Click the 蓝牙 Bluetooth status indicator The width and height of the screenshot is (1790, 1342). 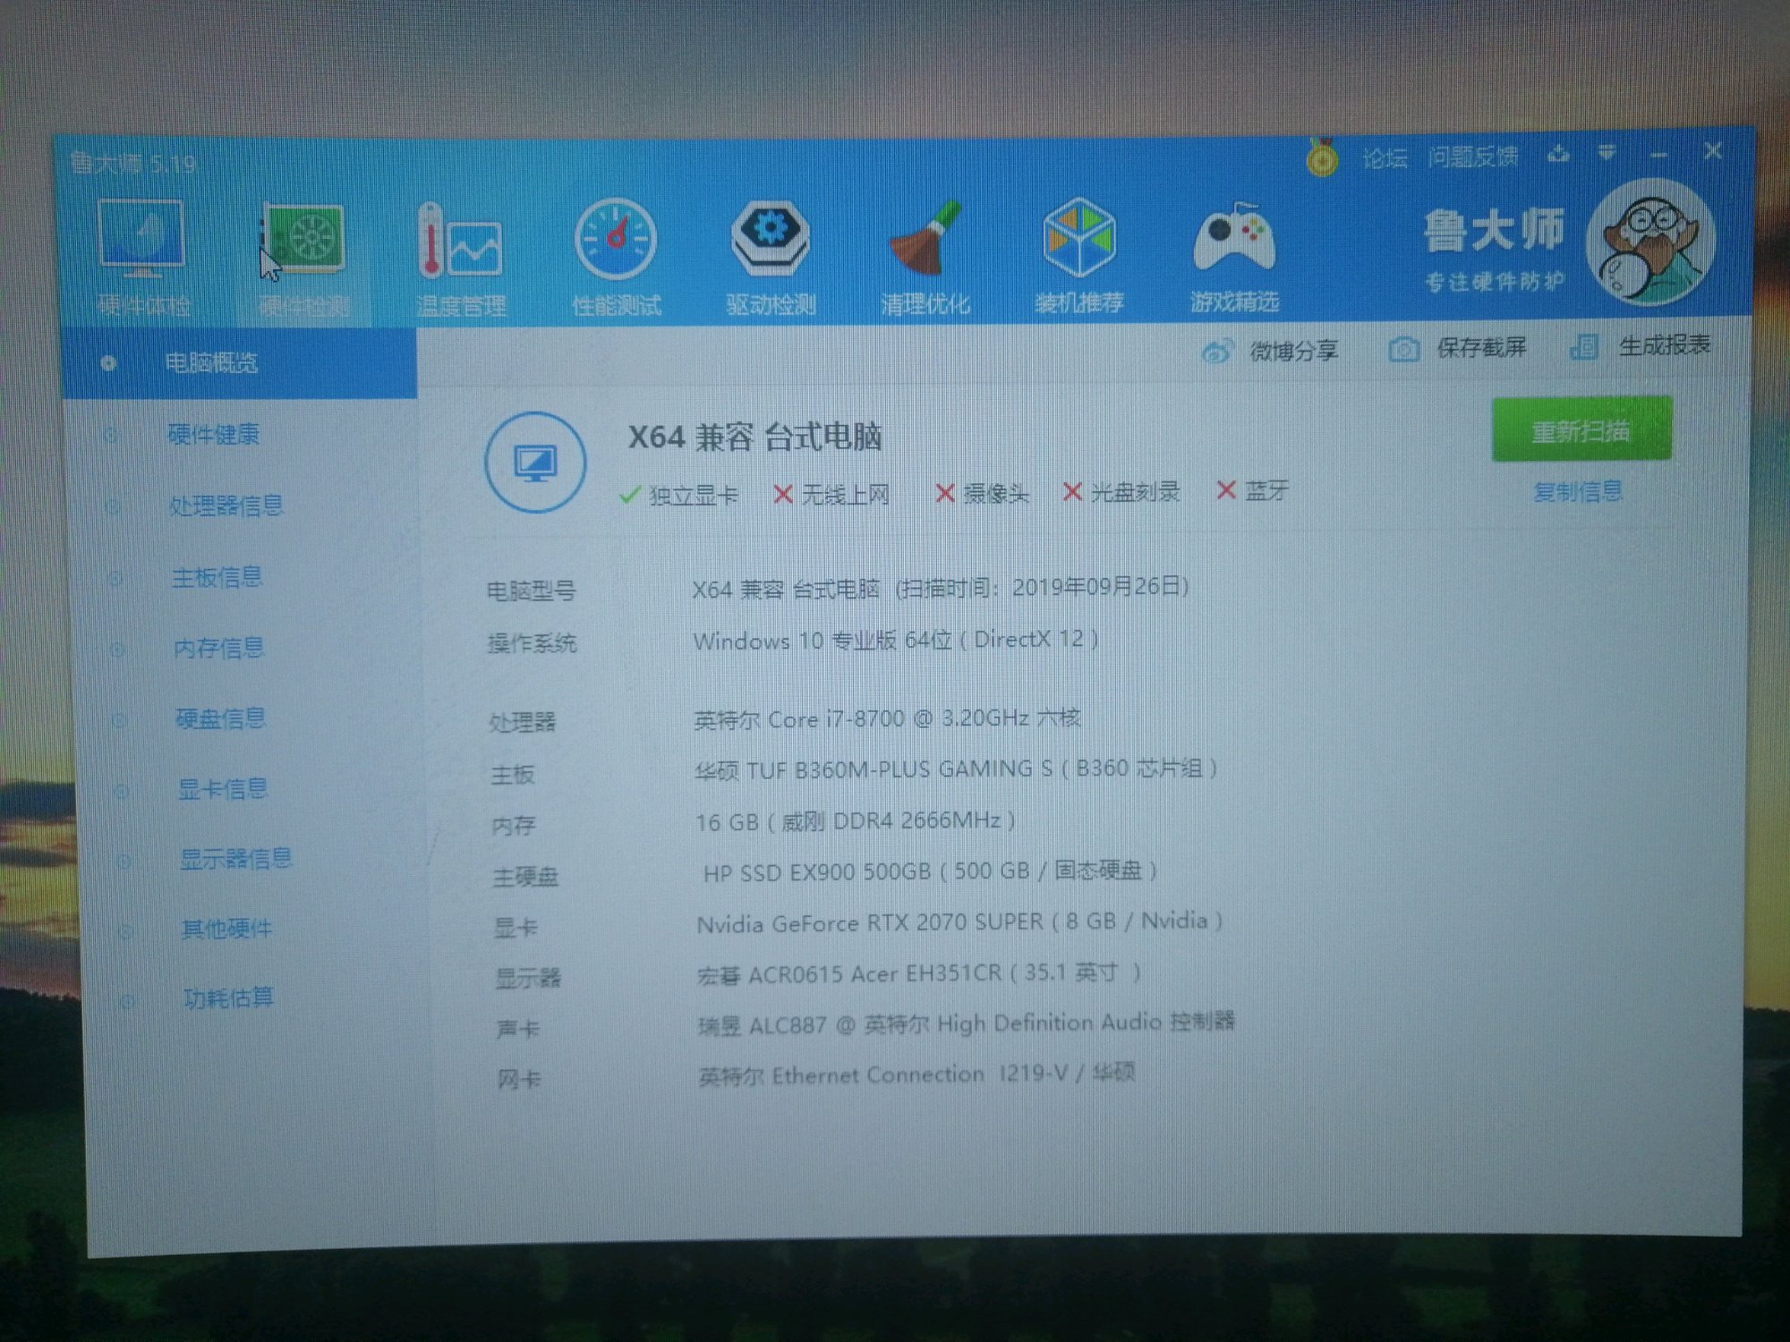pos(1253,490)
